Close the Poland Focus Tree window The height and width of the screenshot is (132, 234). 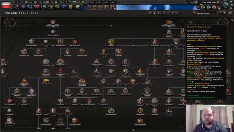tap(230, 13)
